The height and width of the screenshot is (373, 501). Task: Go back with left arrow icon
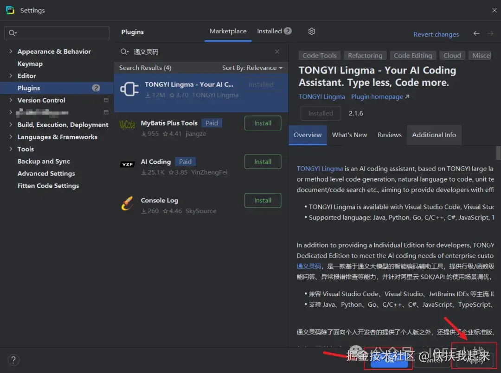(476, 33)
